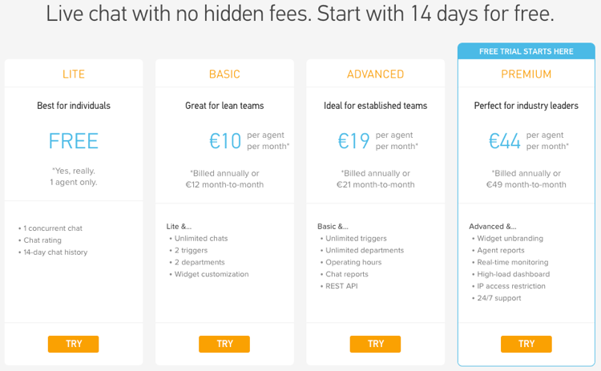Click the TRY button under Advanced plan

tap(375, 344)
